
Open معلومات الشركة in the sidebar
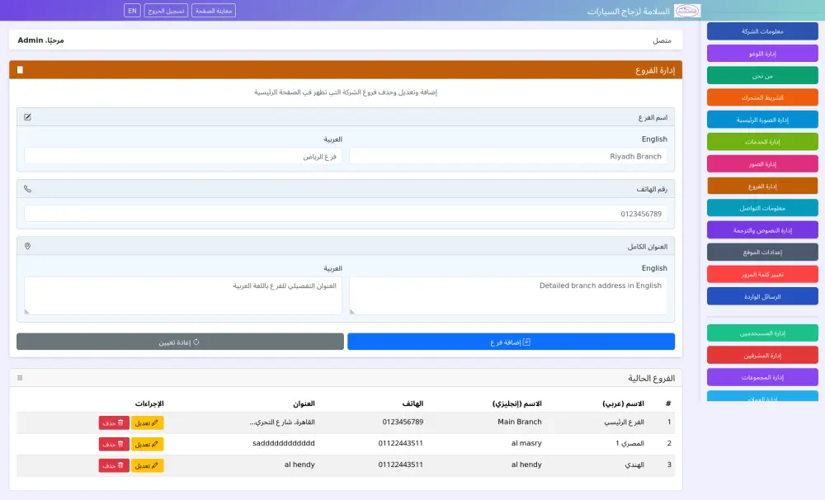coord(762,31)
